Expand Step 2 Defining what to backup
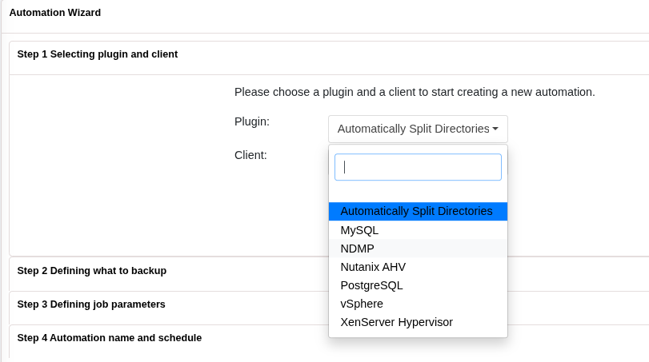649x362 pixels. [x=92, y=271]
